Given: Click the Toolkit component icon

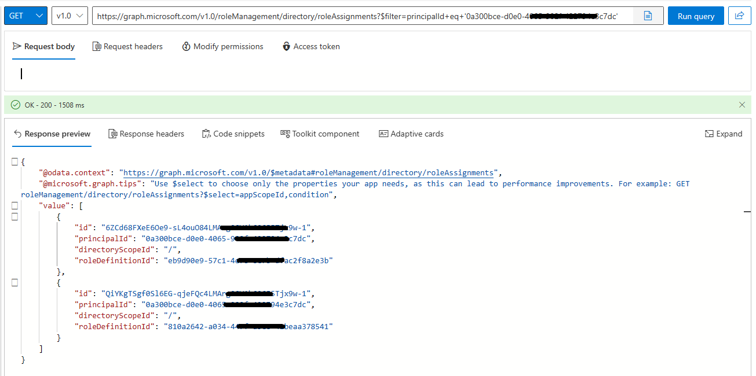Looking at the screenshot, I should point(284,134).
